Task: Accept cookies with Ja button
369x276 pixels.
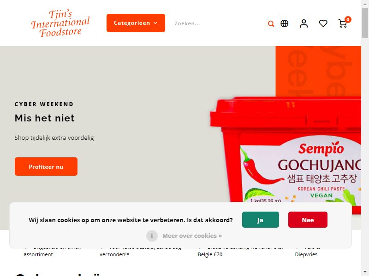Action: 261,220
